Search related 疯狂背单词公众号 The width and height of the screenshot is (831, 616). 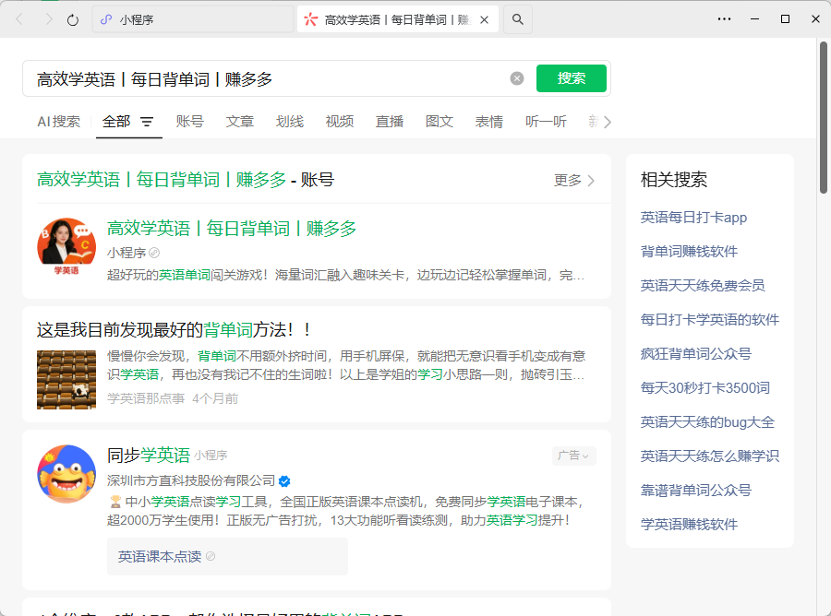696,353
